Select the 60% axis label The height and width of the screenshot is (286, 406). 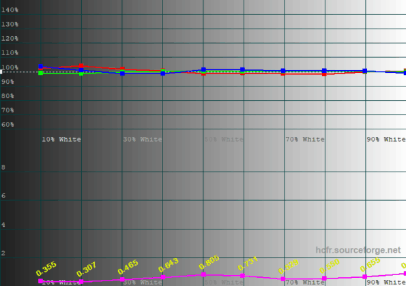pos(8,125)
